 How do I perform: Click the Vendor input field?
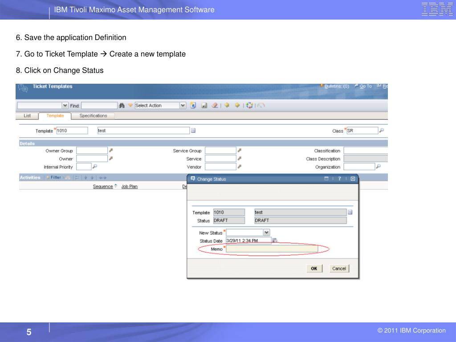click(220, 167)
